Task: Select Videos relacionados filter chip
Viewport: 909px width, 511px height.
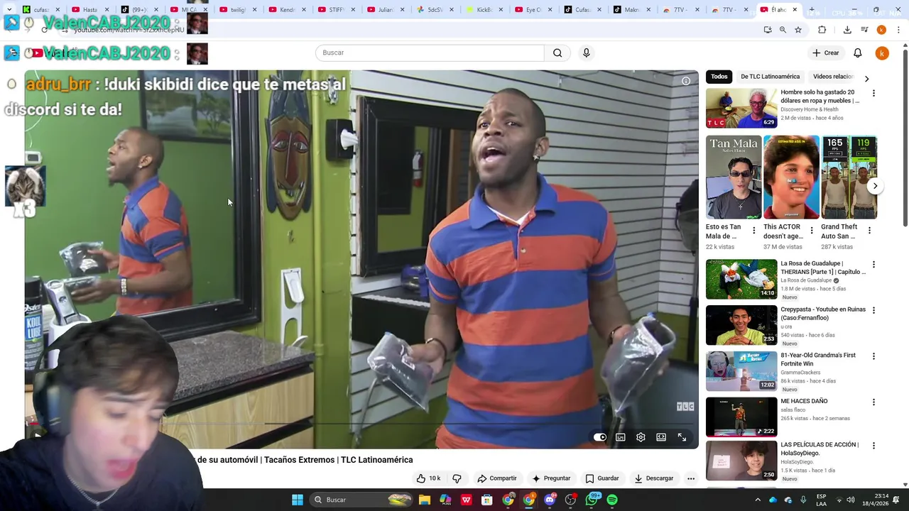Action: point(832,77)
